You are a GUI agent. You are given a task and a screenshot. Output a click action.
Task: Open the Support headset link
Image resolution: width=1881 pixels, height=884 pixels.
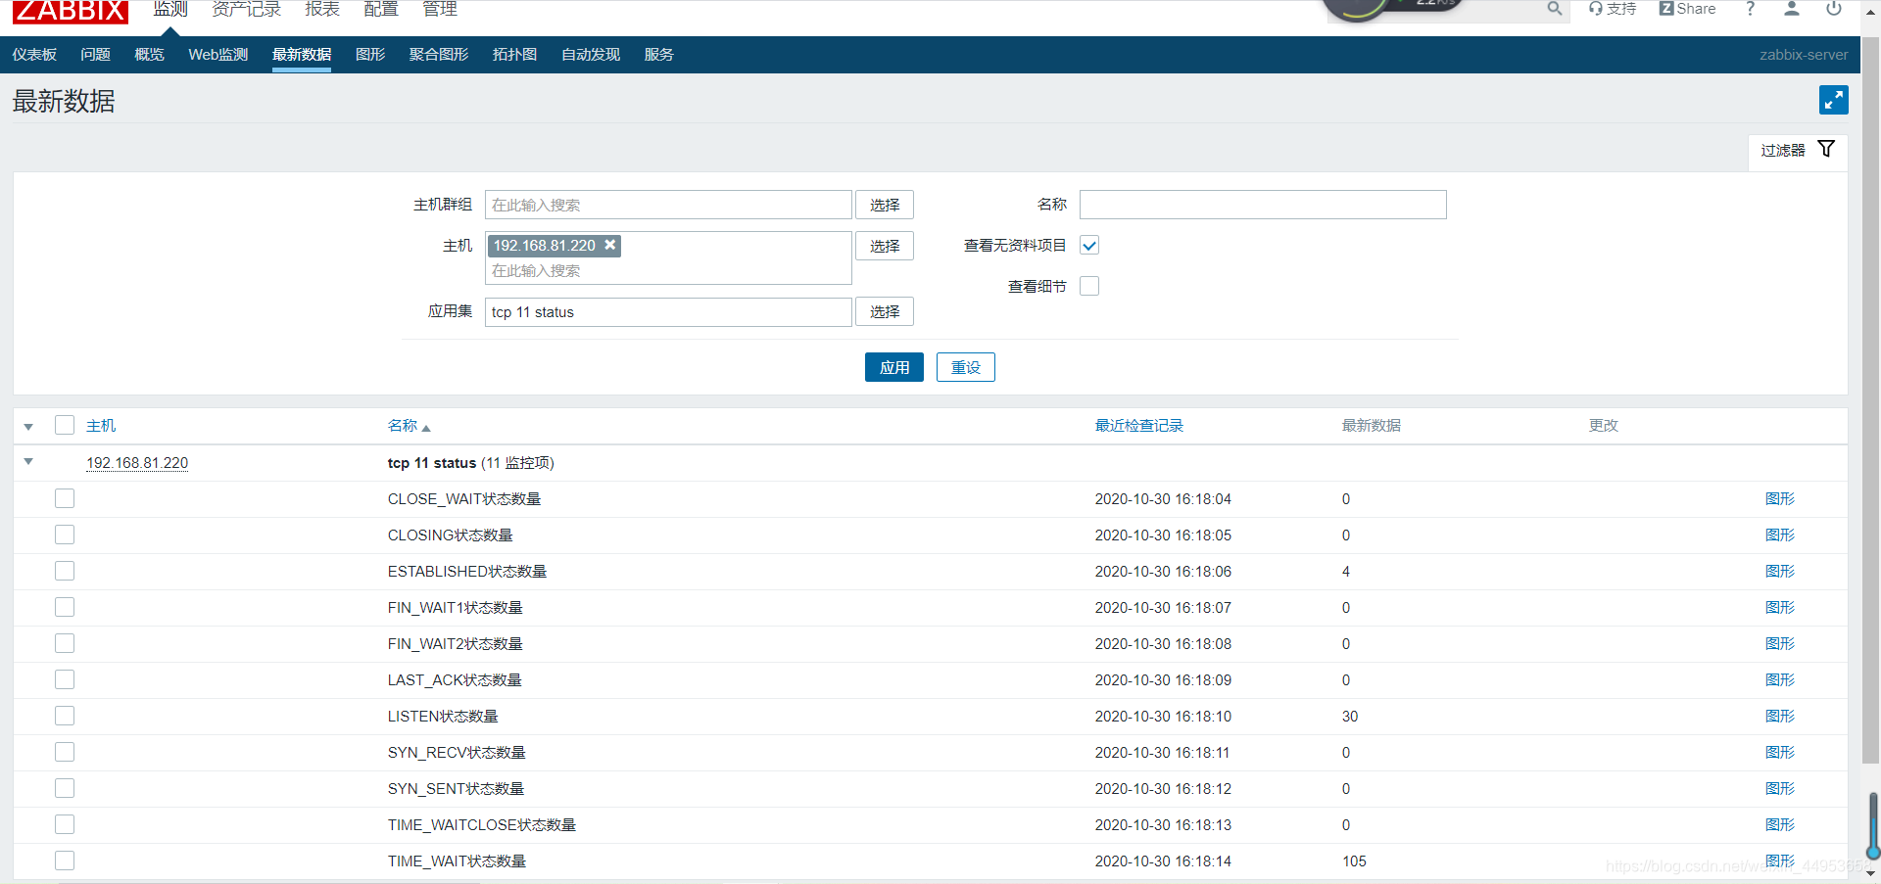1613,9
